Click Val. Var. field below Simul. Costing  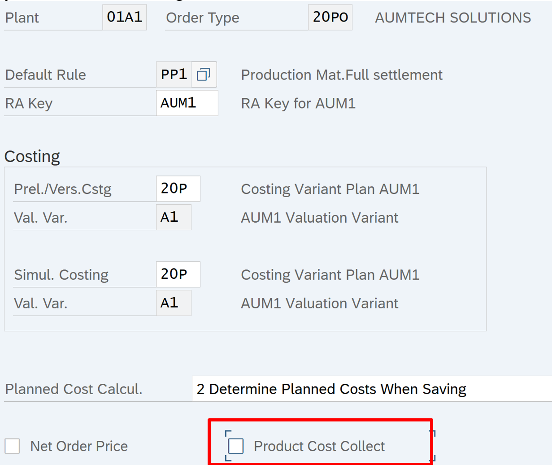174,303
